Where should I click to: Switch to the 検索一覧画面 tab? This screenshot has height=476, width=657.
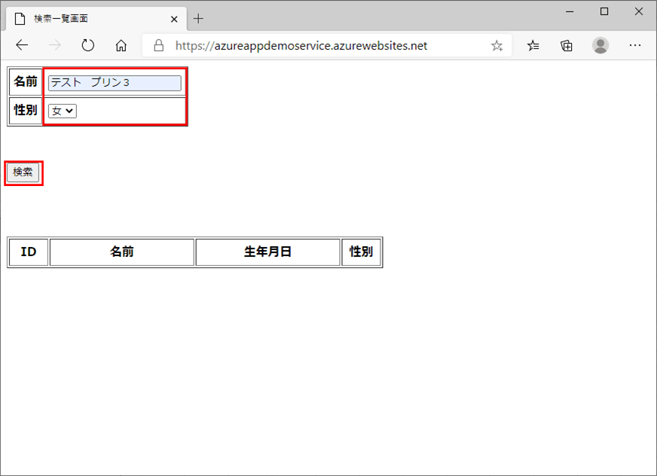(x=90, y=18)
